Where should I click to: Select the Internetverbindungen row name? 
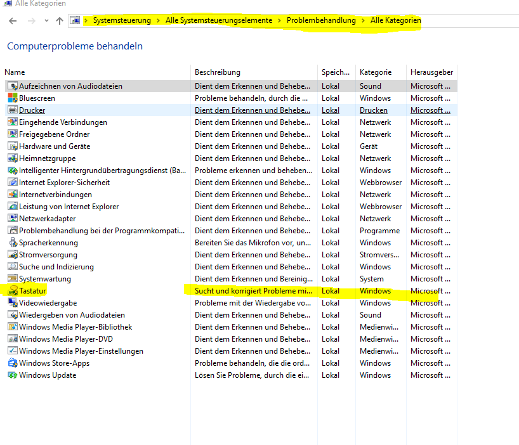56,195
